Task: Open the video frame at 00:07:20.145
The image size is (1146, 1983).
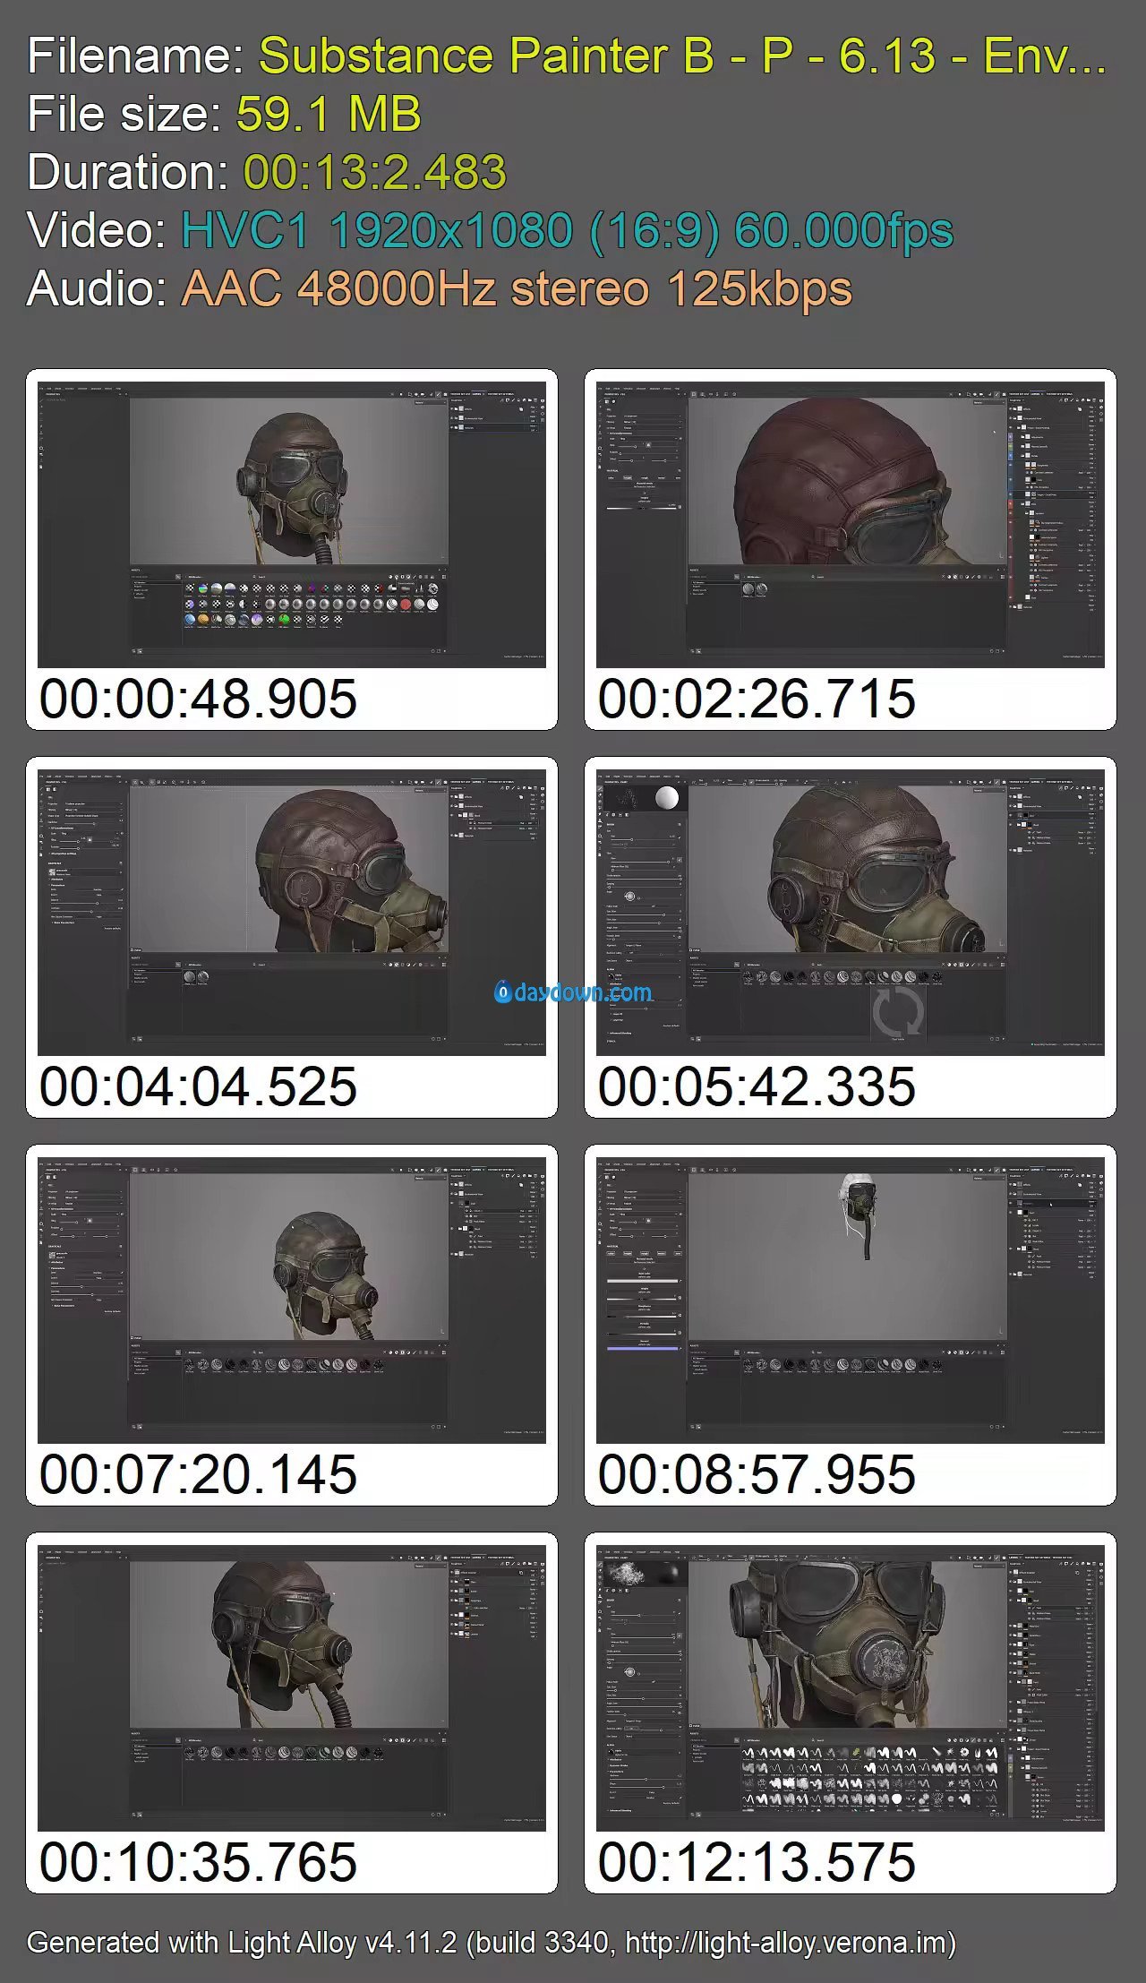Action: click(291, 1300)
